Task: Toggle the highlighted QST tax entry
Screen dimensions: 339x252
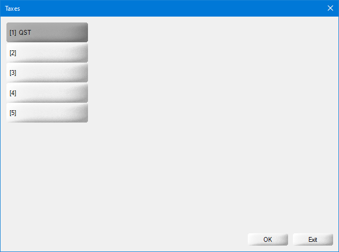Action: (x=47, y=32)
